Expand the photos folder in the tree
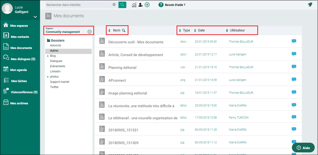This screenshot has height=155, width=318. point(48,77)
